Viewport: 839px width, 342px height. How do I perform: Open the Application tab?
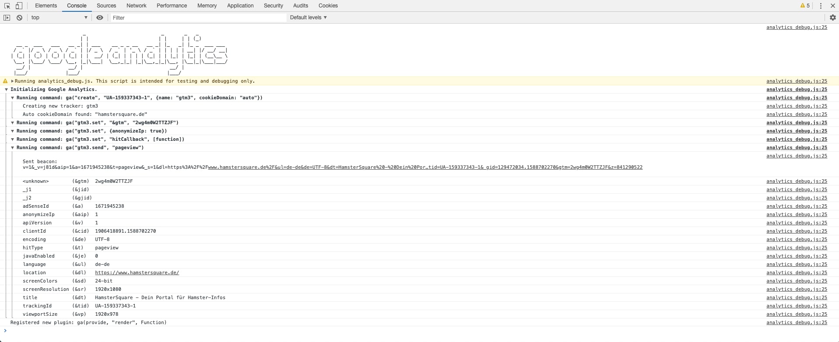pos(240,6)
